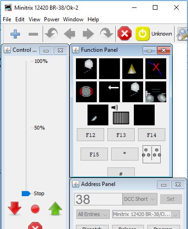Click the hash # function button
188x229 pixels.
pos(121,172)
